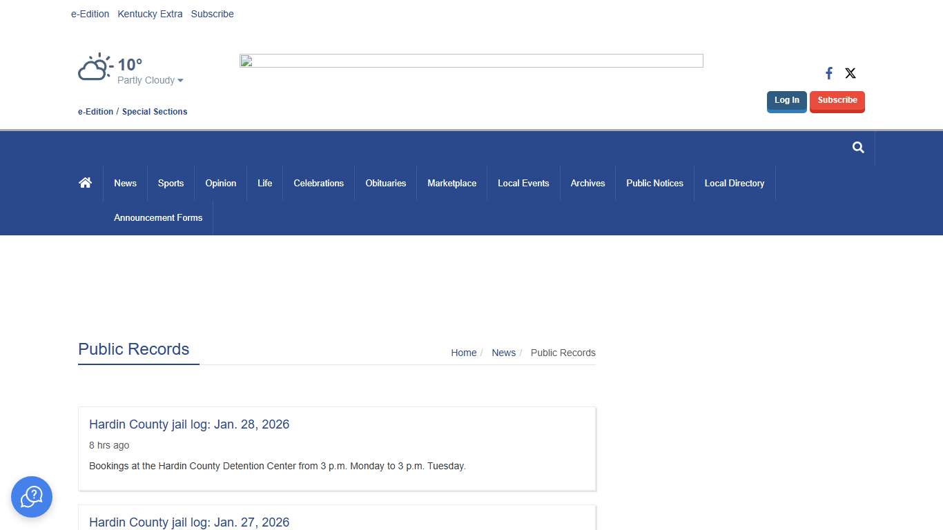943x530 pixels.
Task: Open the X (Twitter) social icon
Action: pos(850,73)
